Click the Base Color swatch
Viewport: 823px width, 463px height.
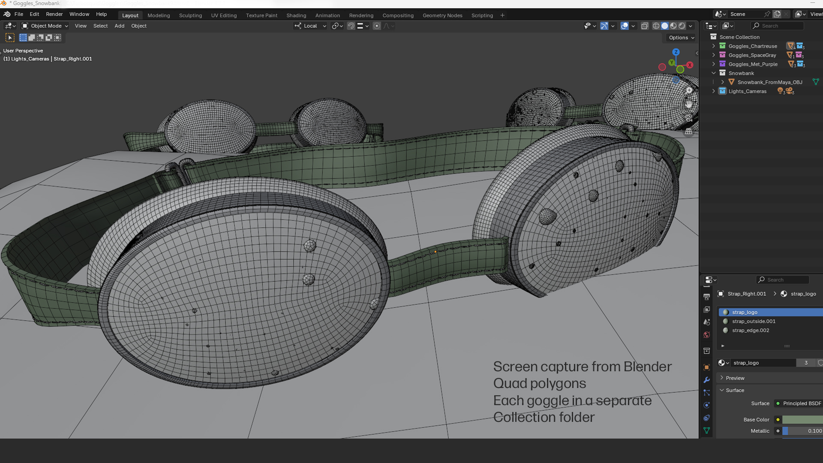pos(802,420)
